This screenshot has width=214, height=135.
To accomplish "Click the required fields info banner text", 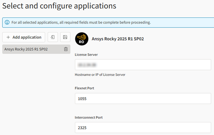I will click(81, 22).
